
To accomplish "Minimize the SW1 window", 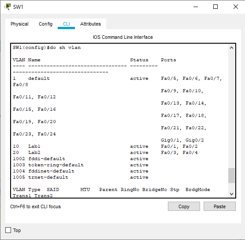I will point(196,7).
